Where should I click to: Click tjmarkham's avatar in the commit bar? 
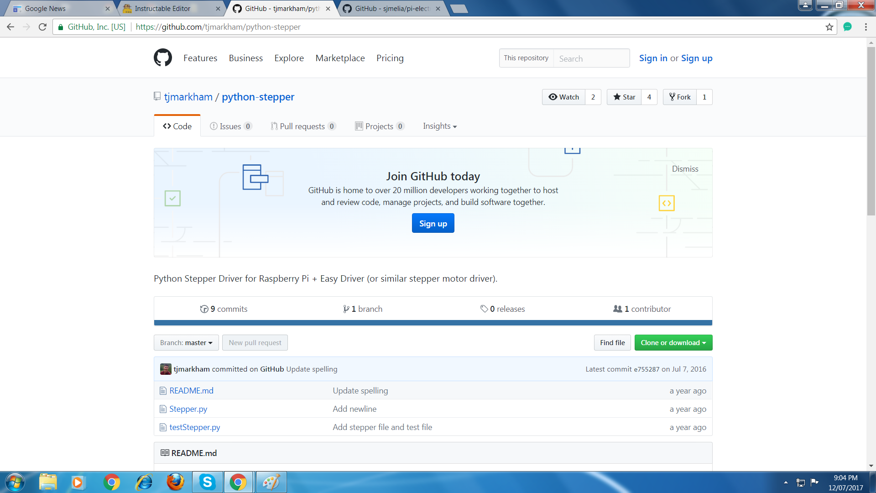click(166, 369)
